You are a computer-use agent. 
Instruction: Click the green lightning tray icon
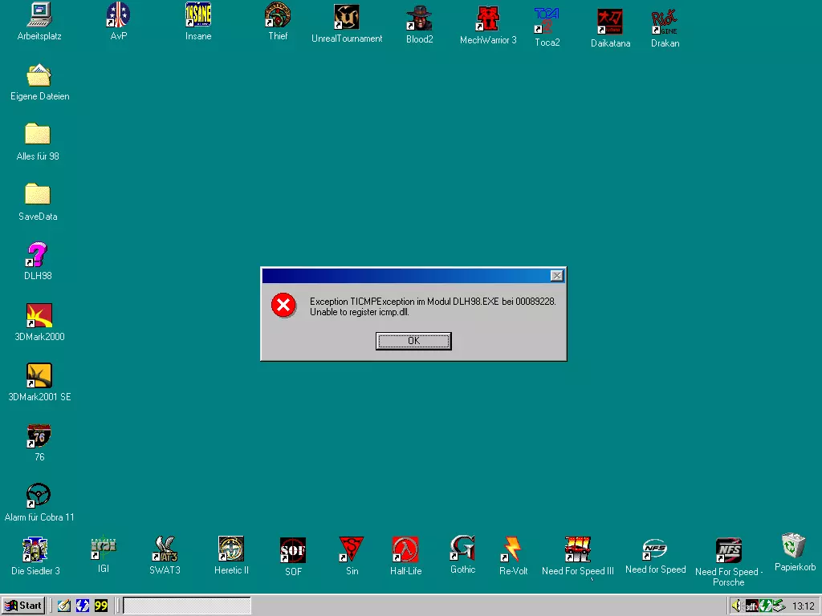click(765, 606)
